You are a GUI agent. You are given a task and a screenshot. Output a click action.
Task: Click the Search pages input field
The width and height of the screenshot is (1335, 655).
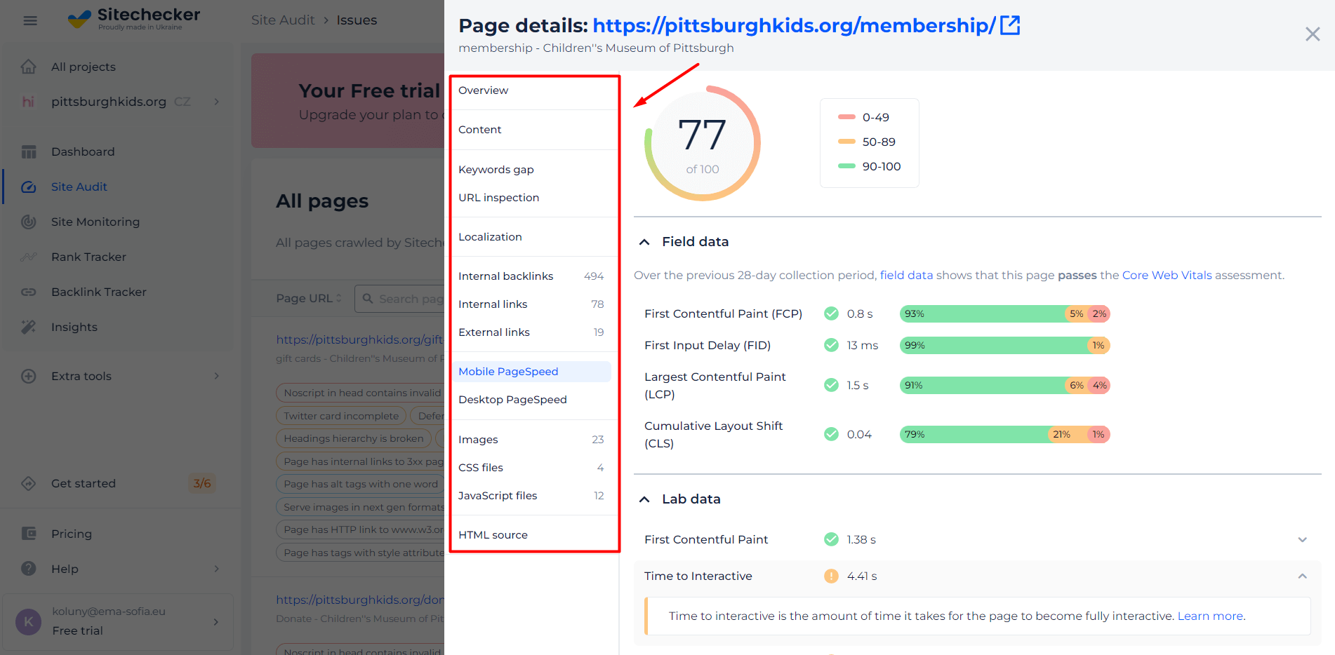(x=400, y=299)
